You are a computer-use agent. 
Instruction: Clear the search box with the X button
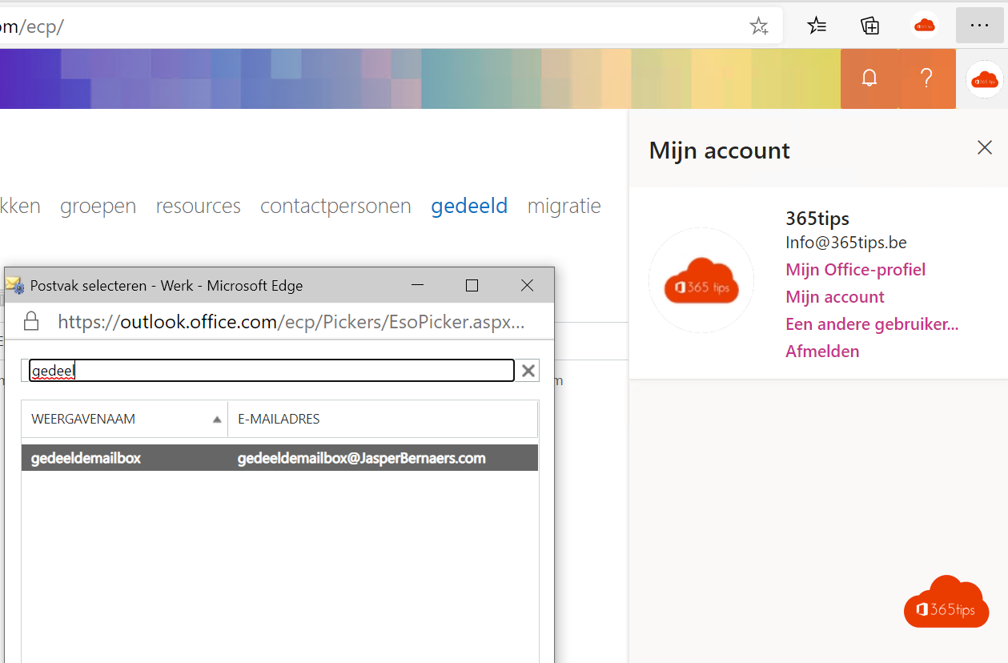coord(528,371)
